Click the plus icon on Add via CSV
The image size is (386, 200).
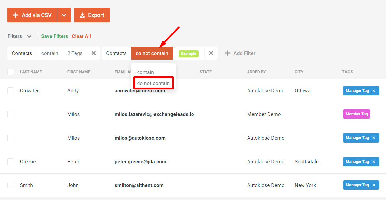(x=16, y=15)
